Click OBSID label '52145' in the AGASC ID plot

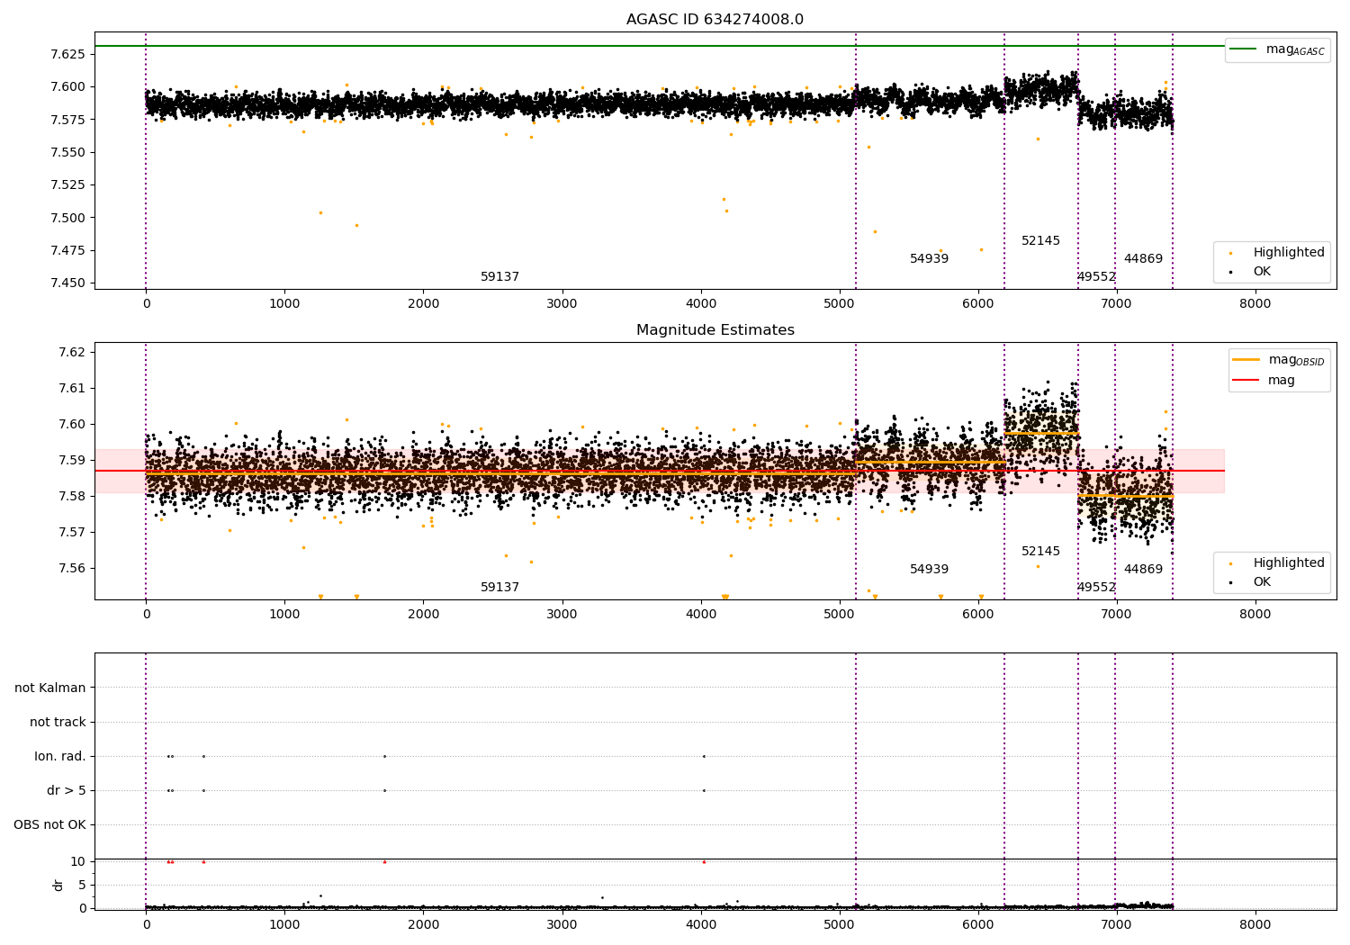click(x=1040, y=241)
